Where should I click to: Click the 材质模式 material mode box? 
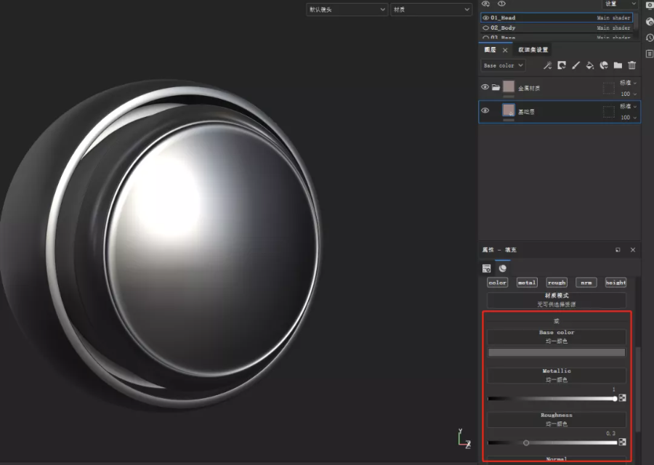tap(557, 300)
